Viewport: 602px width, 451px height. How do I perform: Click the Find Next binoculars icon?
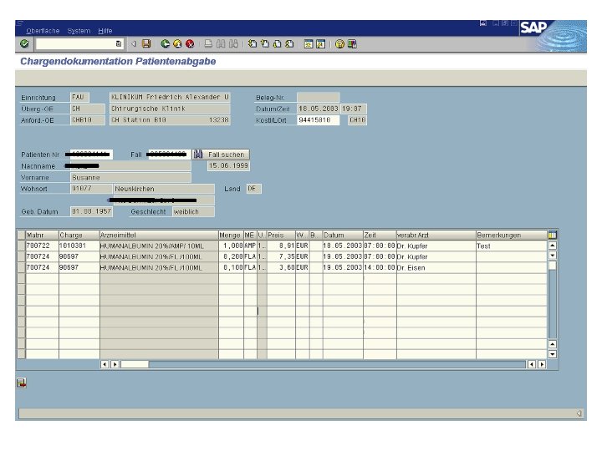tap(233, 43)
